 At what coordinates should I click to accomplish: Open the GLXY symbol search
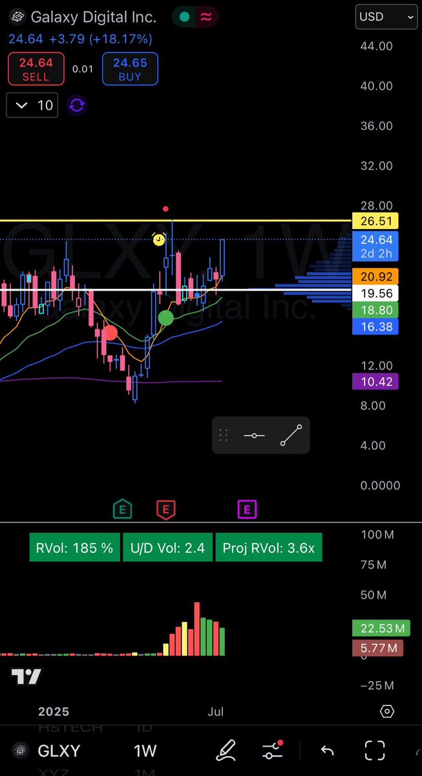(x=58, y=751)
